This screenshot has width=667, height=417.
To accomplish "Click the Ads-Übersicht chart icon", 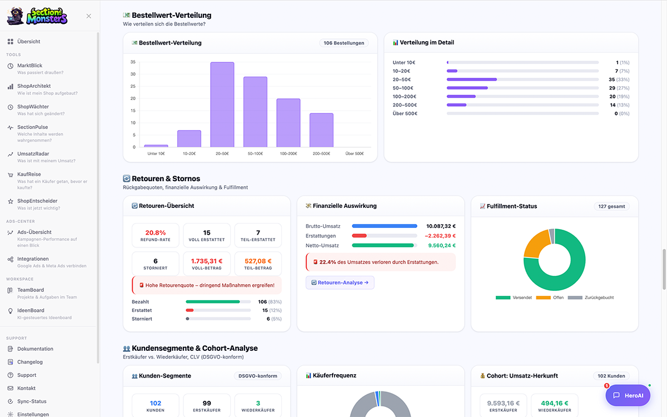I will tap(11, 232).
